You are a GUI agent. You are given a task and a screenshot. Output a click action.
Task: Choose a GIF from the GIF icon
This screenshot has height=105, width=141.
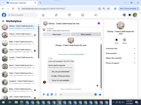pos(56,95)
